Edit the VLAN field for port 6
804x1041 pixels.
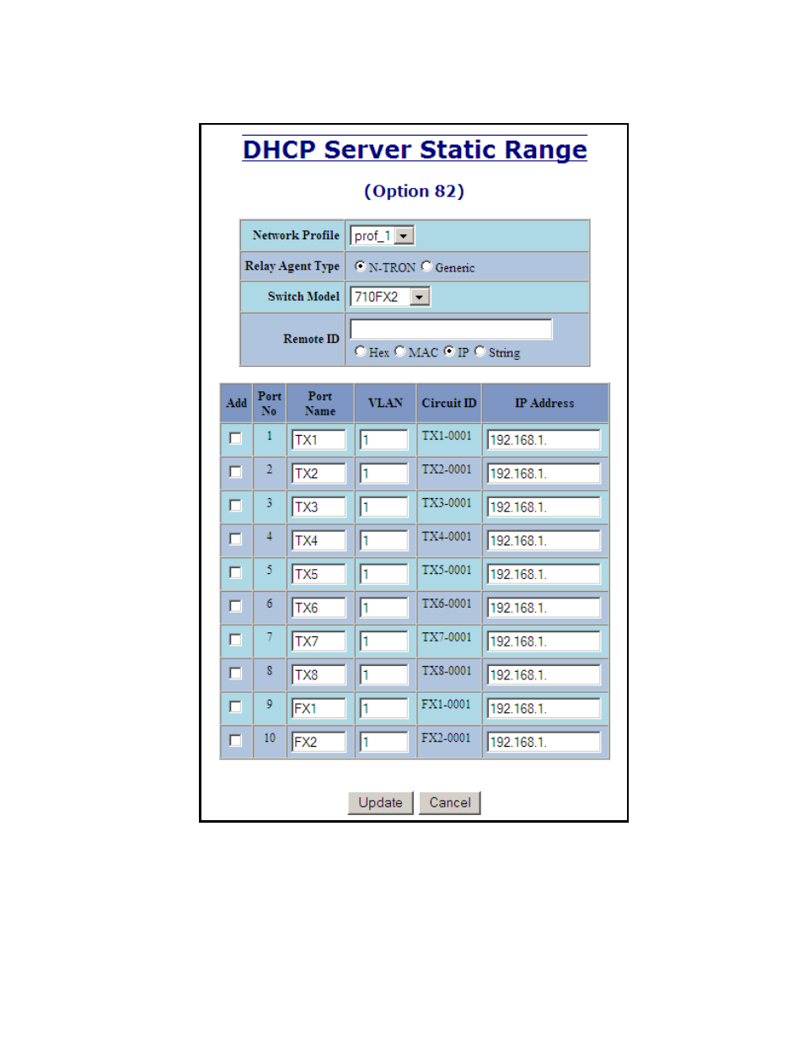(x=384, y=608)
